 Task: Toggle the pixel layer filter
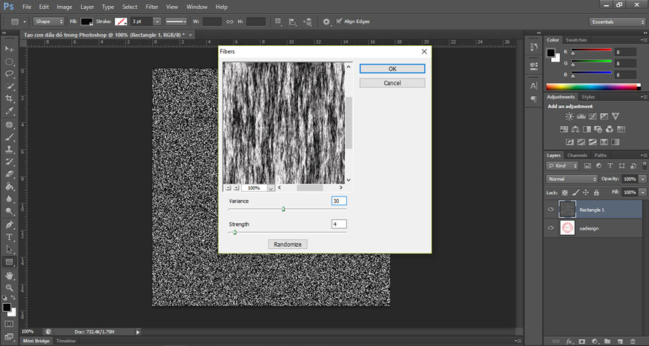tap(587, 166)
